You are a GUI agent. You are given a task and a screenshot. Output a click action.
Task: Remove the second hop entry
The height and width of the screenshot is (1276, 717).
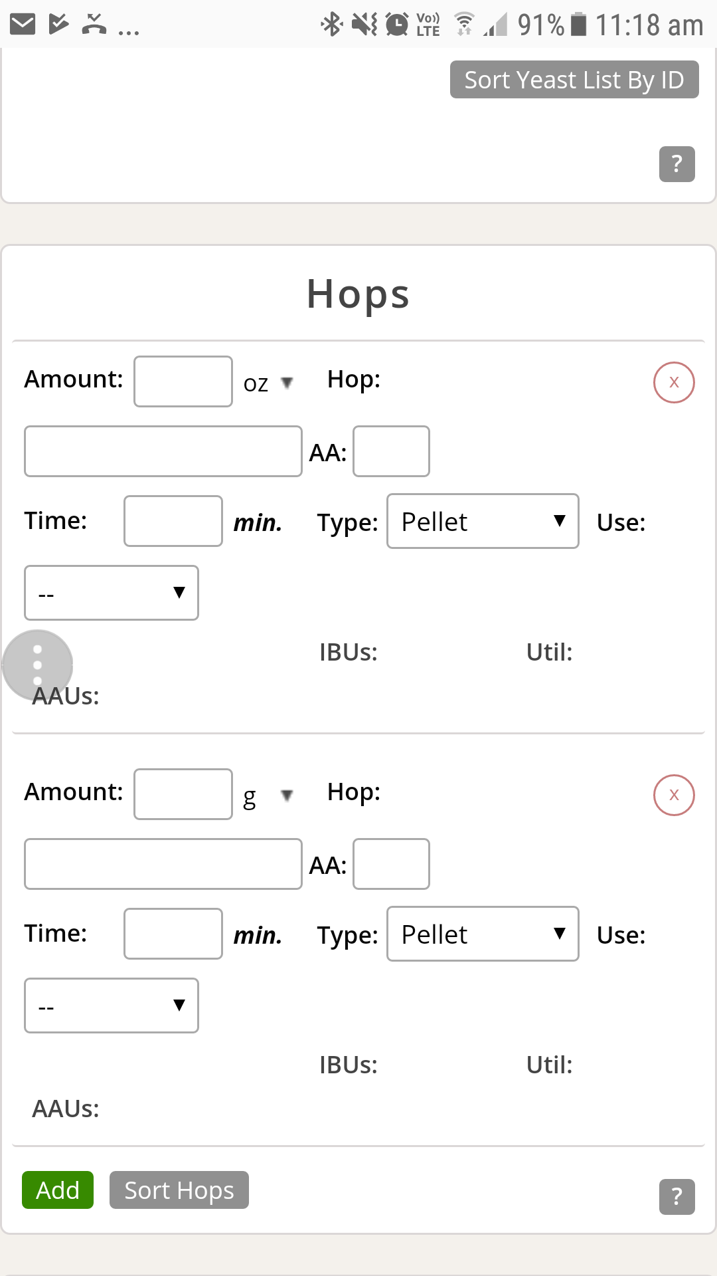[674, 795]
